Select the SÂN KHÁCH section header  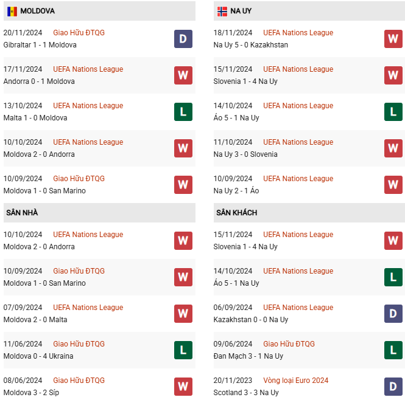(x=309, y=213)
